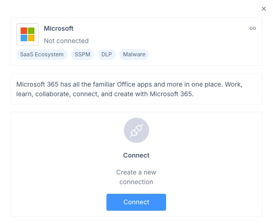The width and height of the screenshot is (273, 224).
Task: Close the Microsoft integration dialog
Action: (264, 9)
